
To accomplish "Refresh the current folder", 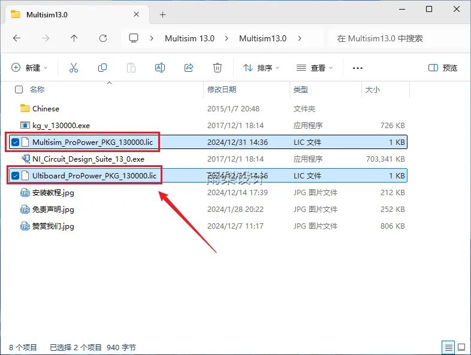I will (103, 38).
